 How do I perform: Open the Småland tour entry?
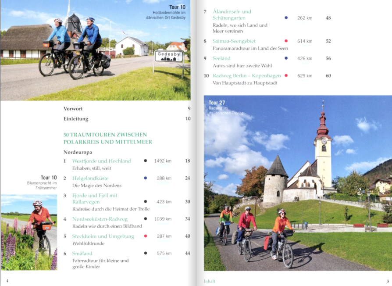[82, 254]
